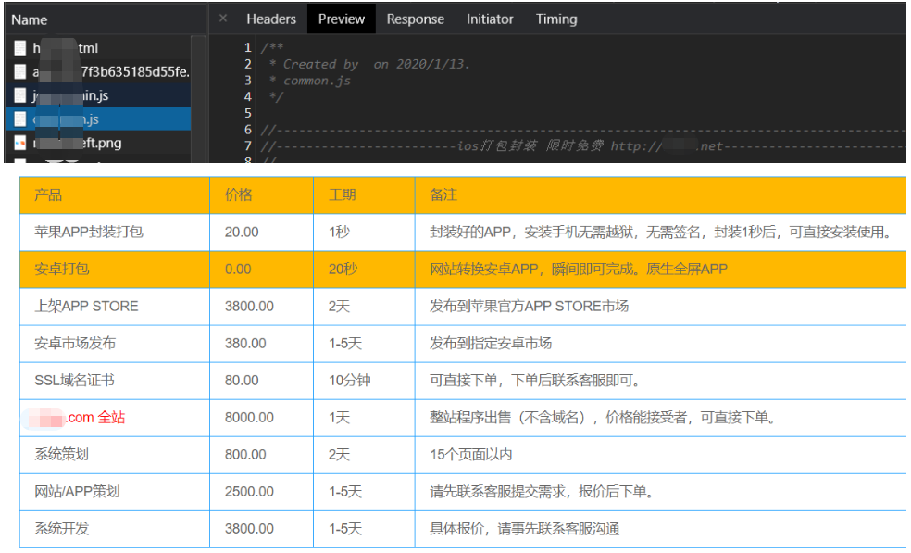Select the 网站/APP策划 product cell

tap(115, 492)
